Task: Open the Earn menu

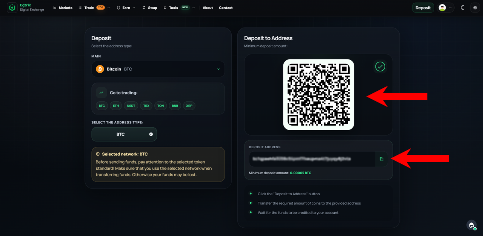Action: [126, 8]
